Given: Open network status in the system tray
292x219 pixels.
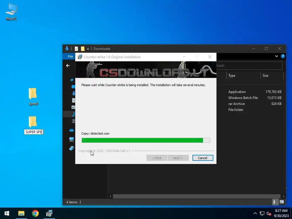Looking at the screenshot, I should 262,213.
